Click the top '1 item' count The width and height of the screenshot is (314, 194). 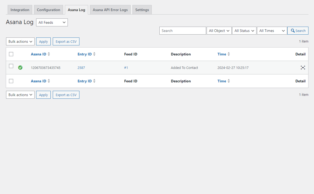304,41
